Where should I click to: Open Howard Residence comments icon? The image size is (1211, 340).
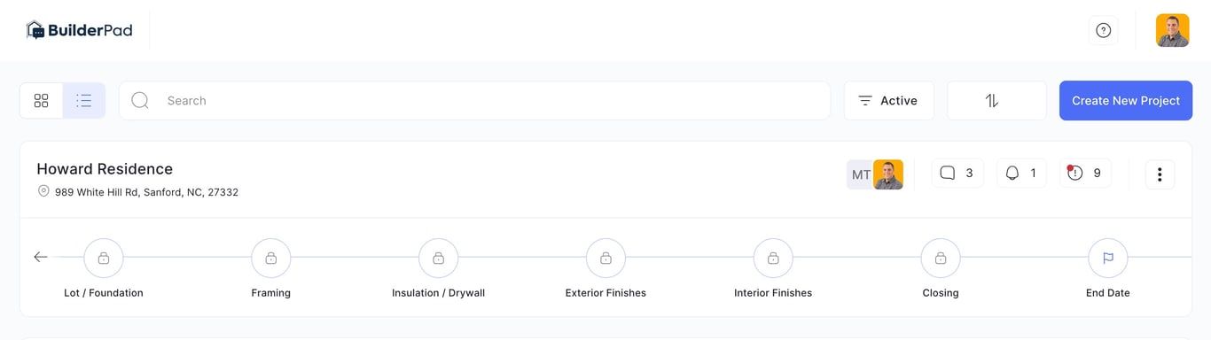[x=957, y=174]
